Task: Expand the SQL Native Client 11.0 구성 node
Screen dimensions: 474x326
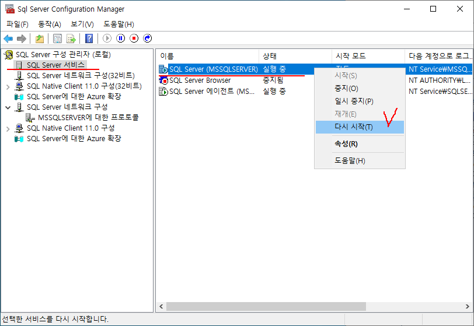Action: click(x=8, y=129)
